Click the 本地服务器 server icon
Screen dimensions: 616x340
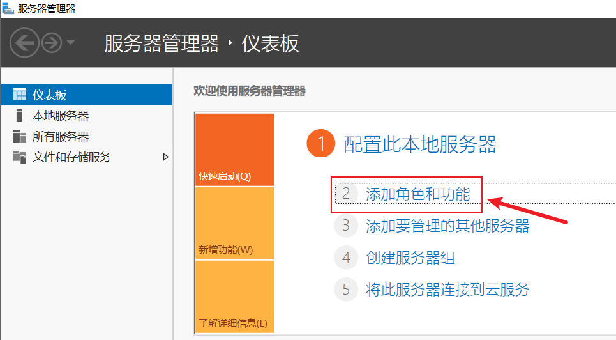click(x=19, y=115)
